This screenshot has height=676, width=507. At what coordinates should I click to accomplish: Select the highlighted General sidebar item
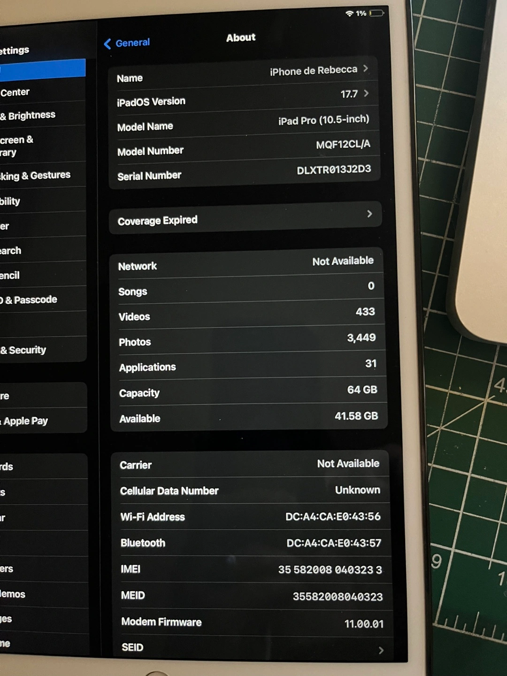click(x=42, y=69)
